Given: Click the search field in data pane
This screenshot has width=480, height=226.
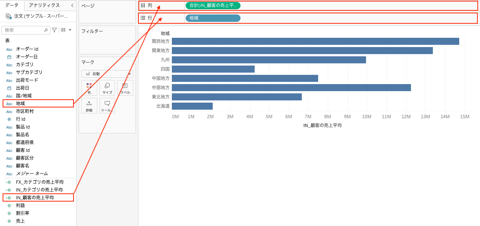Looking at the screenshot, I should click(x=24, y=30).
